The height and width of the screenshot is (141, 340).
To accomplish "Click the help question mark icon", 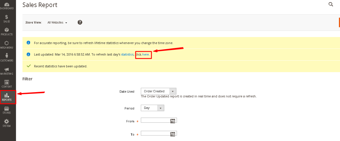I will coord(80,22).
